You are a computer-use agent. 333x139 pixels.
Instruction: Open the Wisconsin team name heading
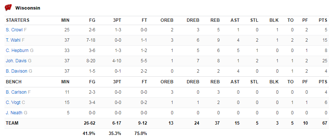[28, 8]
